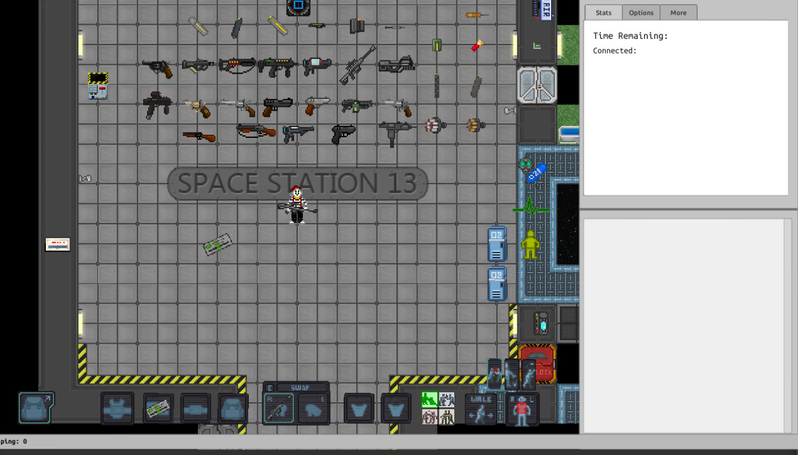Screen dimensions: 798x455
Task: Select the grab intent icon
Action: click(x=430, y=418)
